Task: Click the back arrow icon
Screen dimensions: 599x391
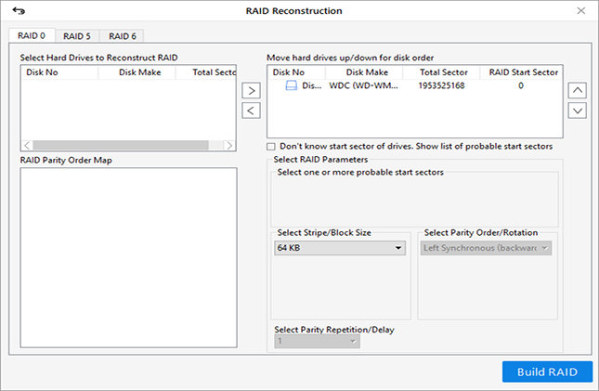Action: [x=19, y=11]
